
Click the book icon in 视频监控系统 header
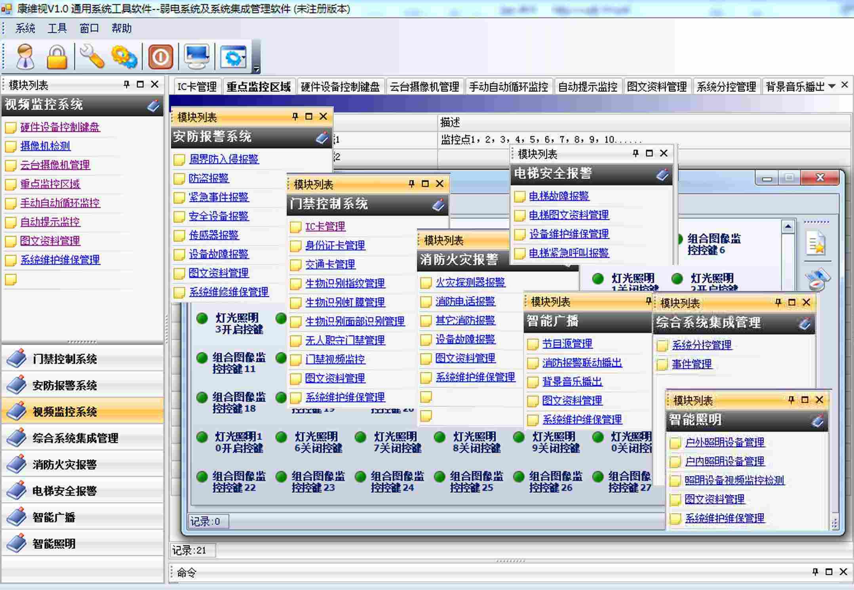click(x=153, y=105)
